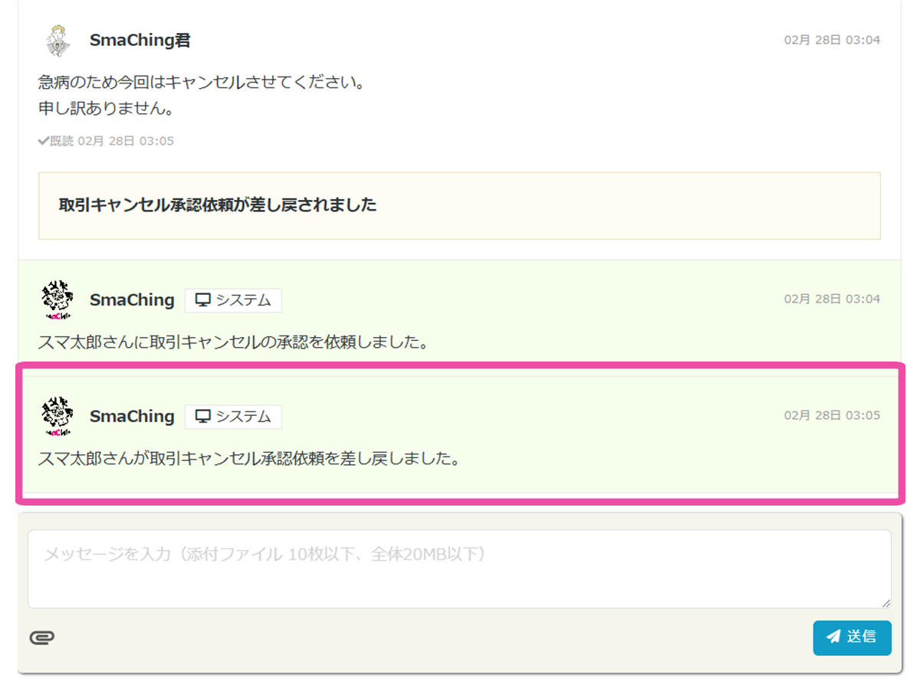Click the SmaChing君 username
Image resolution: width=920 pixels, height=694 pixels.
140,41
